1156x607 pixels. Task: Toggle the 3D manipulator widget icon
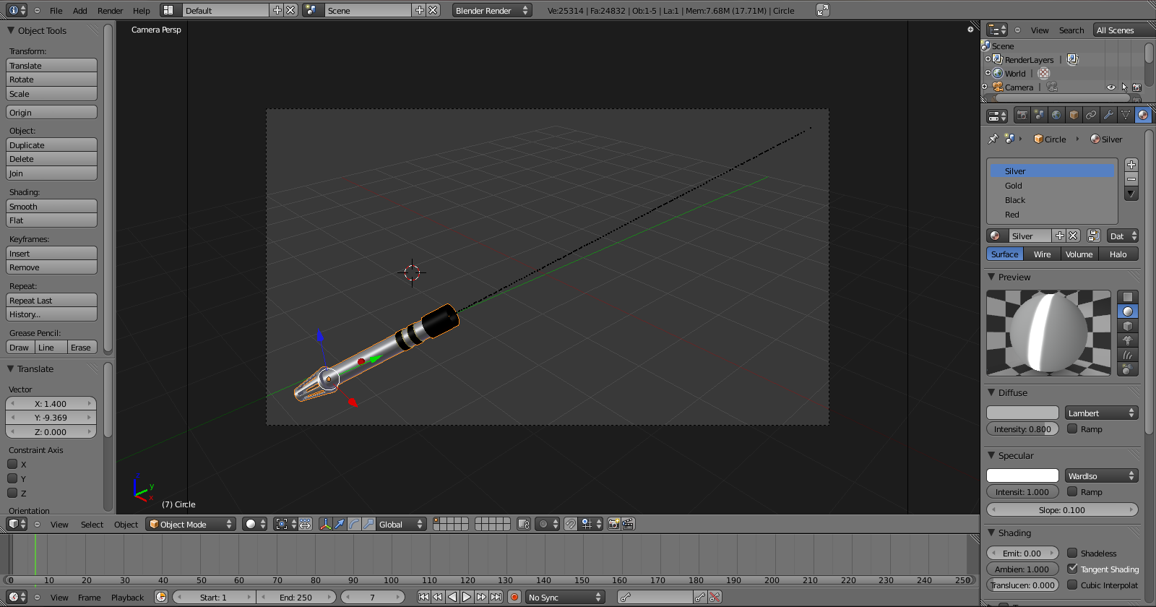pos(325,524)
